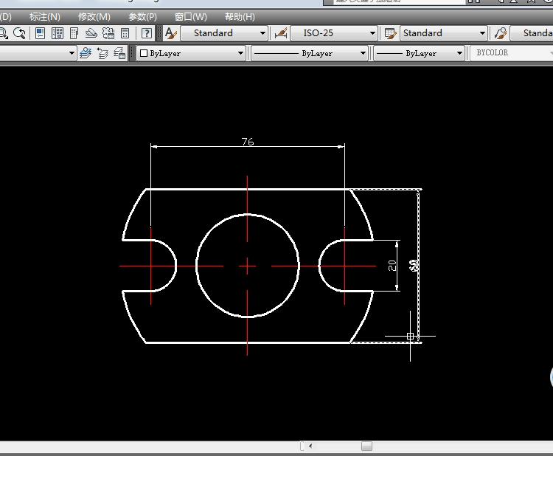Screen dimensions: 553x479
Task: Click the BYCOLOR plot style dropdown
Action: (x=512, y=53)
